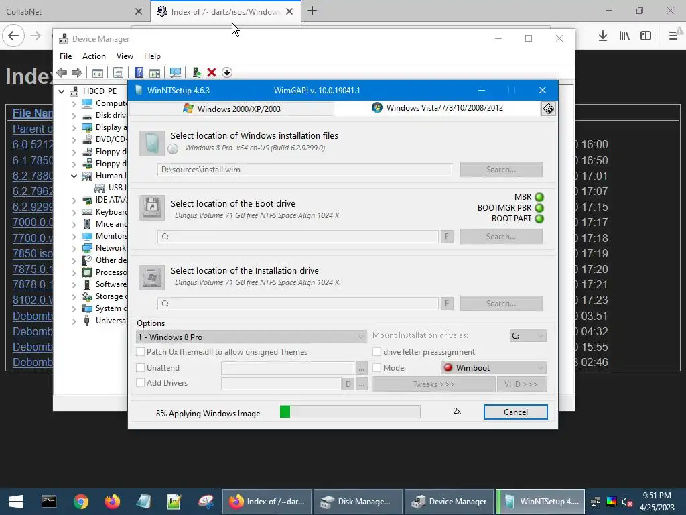The image size is (686, 515).
Task: Click the Firefox pinned taskbar icon
Action: point(113,502)
